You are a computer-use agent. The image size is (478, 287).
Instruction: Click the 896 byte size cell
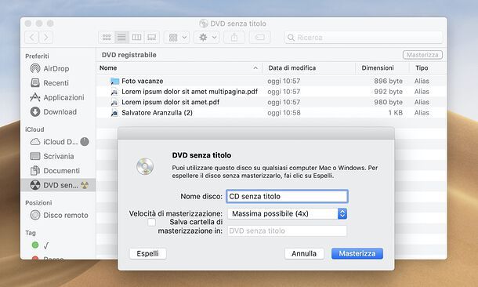click(389, 81)
